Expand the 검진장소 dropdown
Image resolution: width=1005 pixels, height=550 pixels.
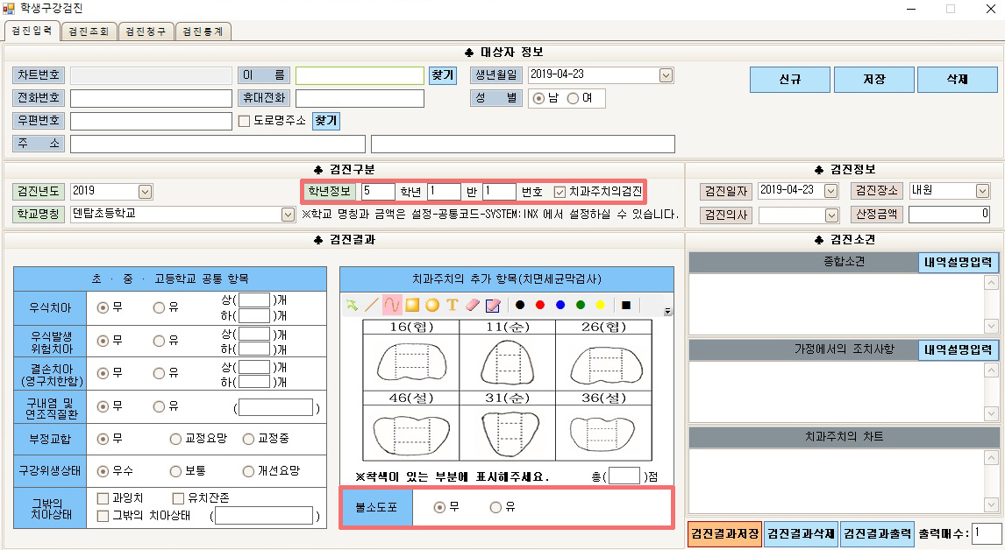[x=982, y=191]
